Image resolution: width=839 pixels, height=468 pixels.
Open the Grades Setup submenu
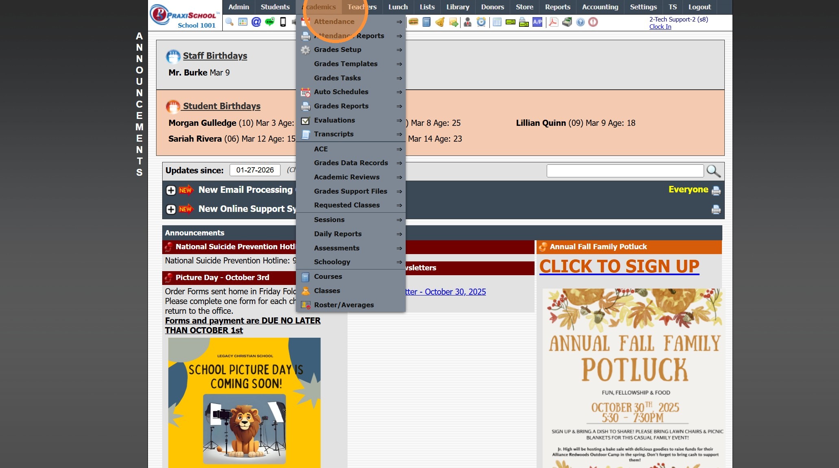[x=337, y=50]
